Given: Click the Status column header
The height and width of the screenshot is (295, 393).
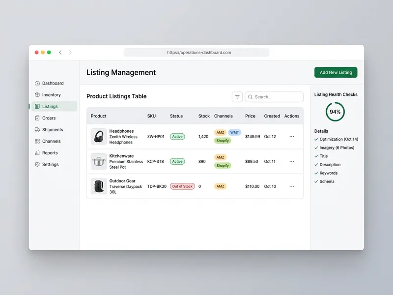Looking at the screenshot, I should pos(176,116).
